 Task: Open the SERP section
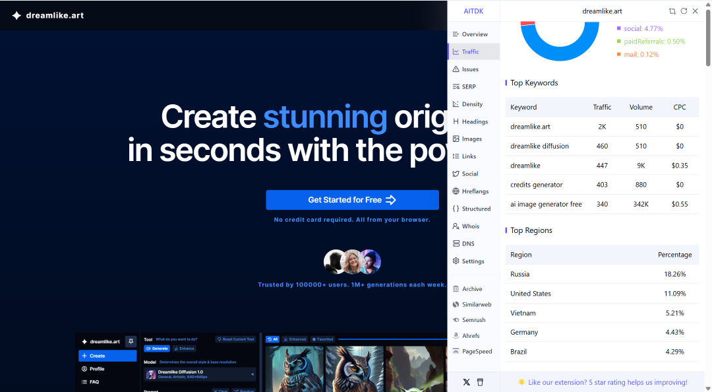click(473, 86)
